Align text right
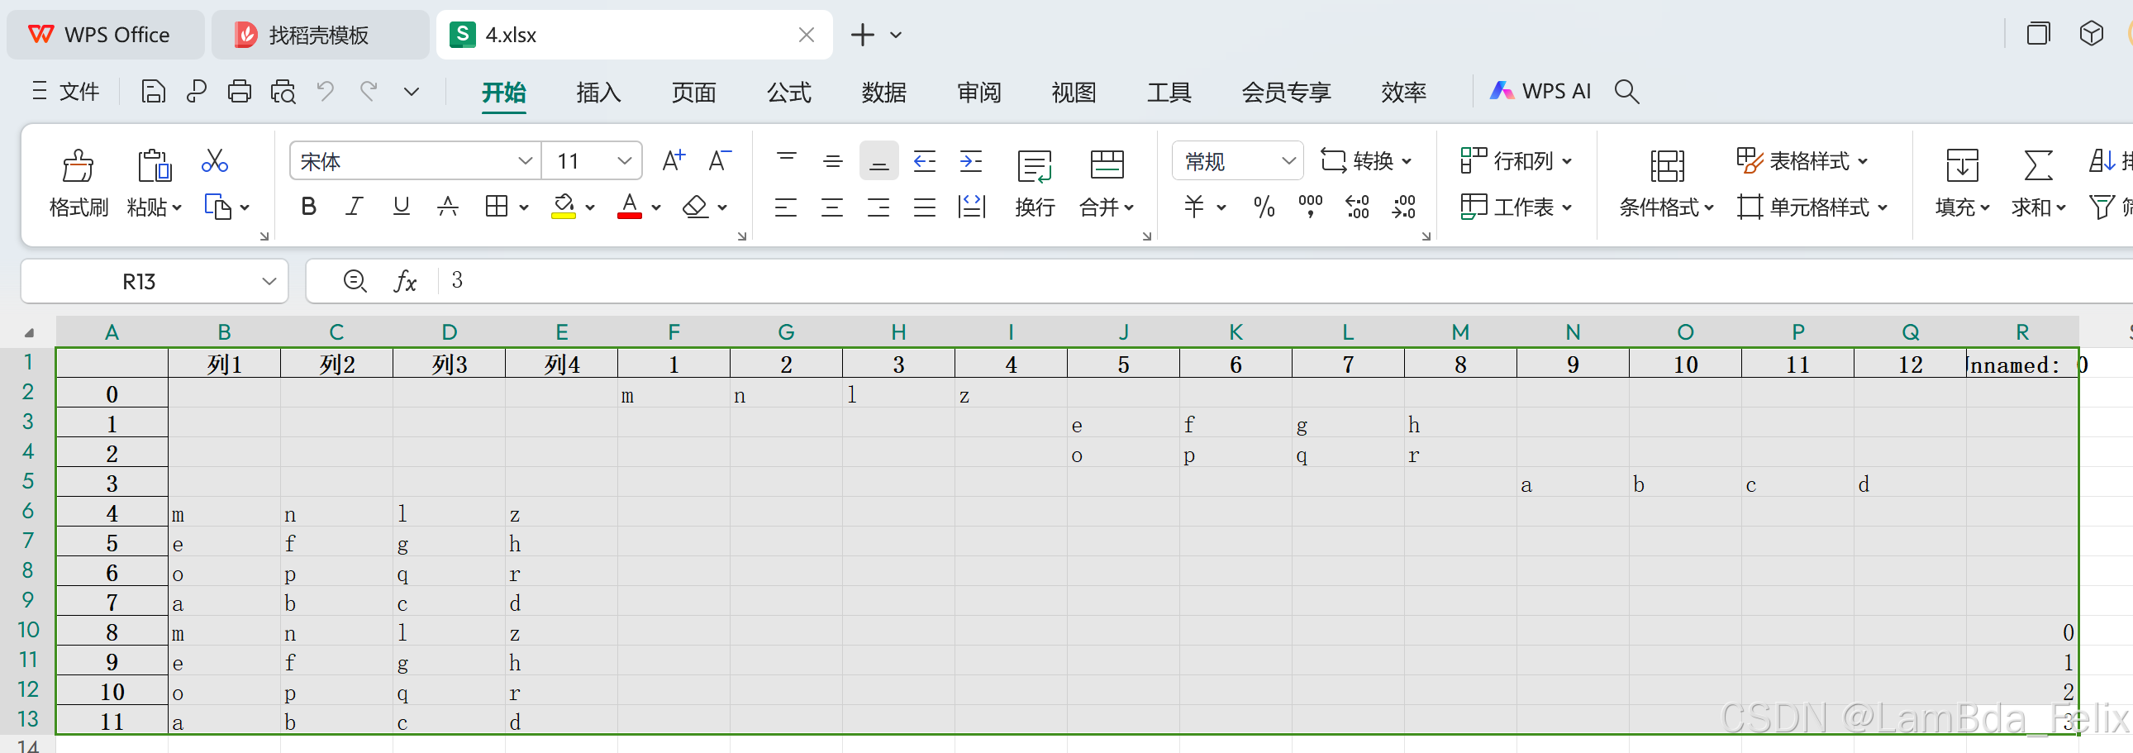The image size is (2133, 753). 878,207
